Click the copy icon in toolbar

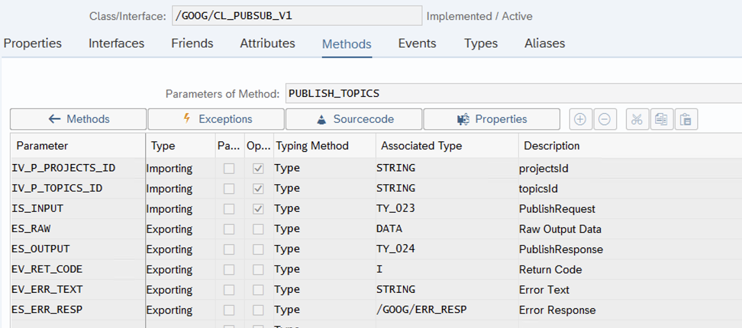[661, 120]
